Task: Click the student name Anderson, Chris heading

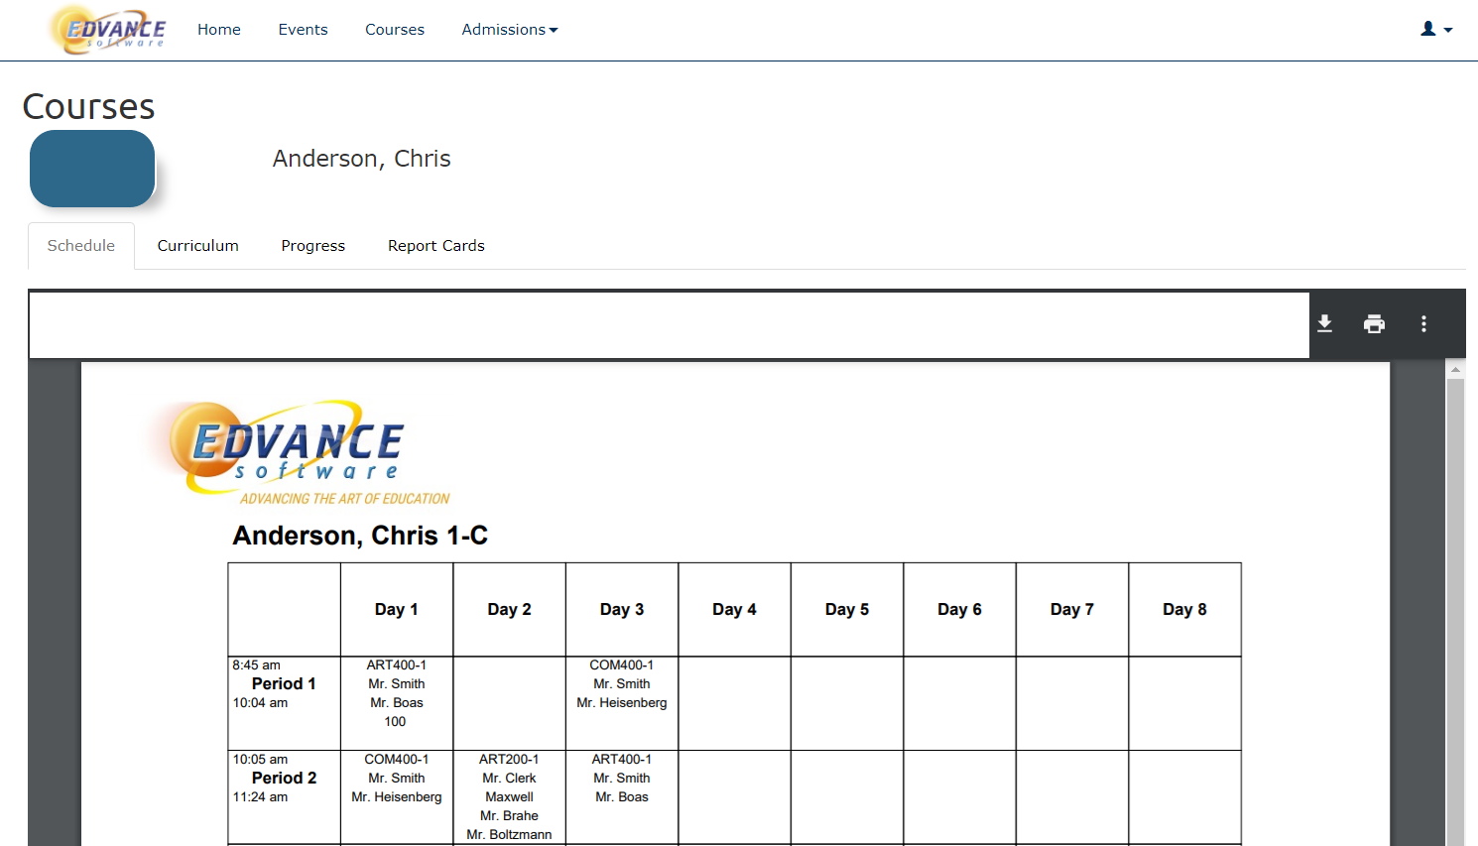Action: point(362,159)
